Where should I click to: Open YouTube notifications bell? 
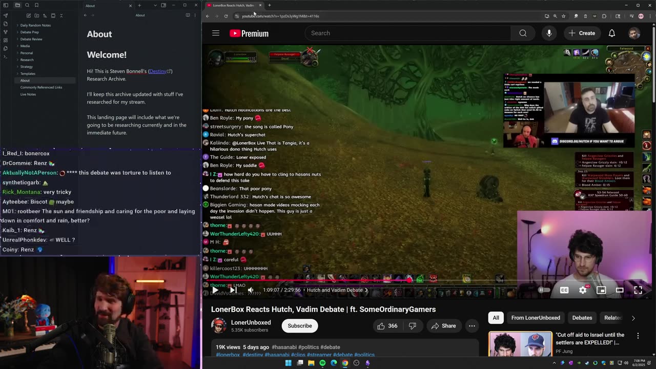tap(612, 33)
